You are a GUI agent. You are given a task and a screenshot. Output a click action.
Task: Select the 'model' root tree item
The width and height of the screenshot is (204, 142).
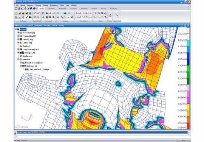(23, 30)
